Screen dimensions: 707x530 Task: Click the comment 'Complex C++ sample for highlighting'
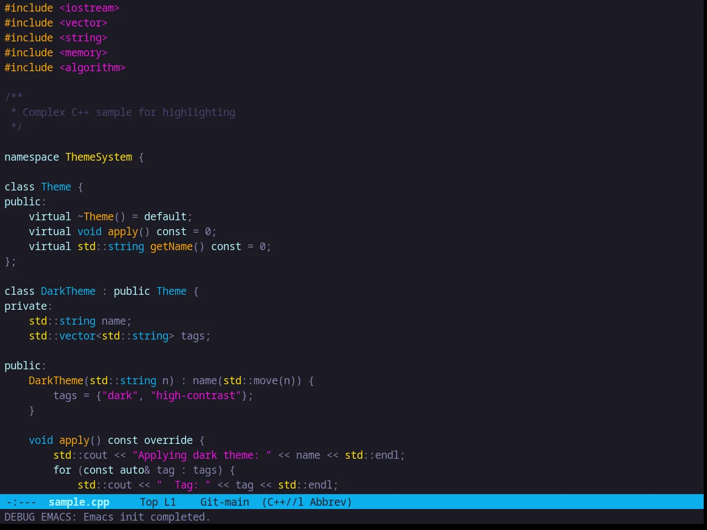[x=129, y=112]
